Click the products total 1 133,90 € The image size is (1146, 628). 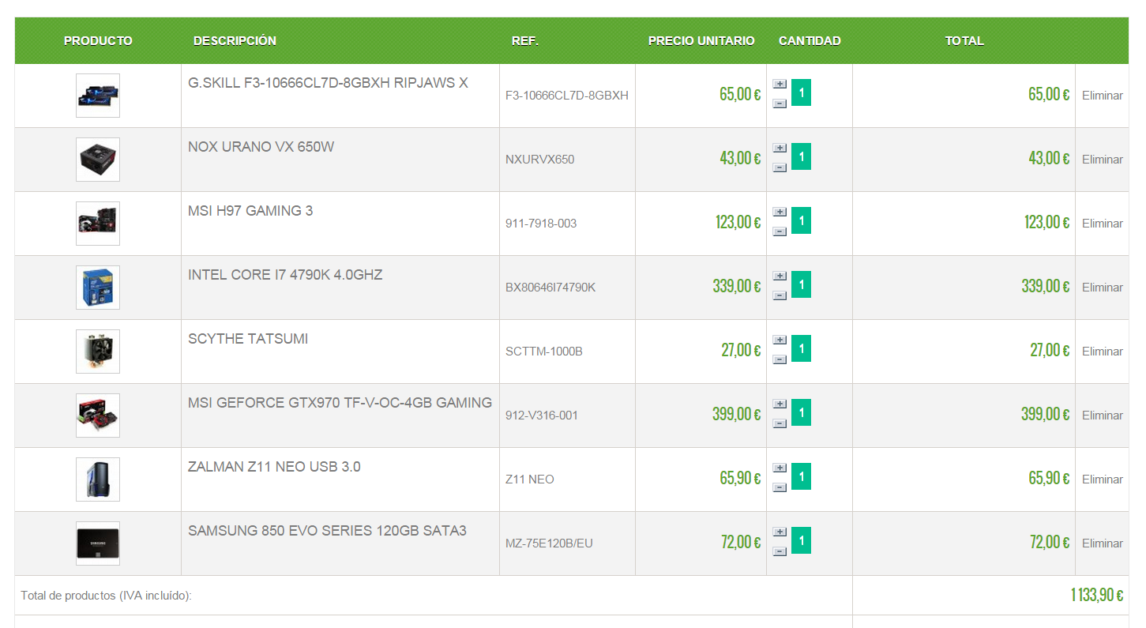(1096, 596)
